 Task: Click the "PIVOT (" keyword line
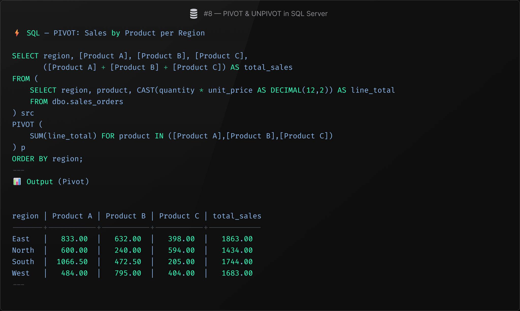coord(27,125)
